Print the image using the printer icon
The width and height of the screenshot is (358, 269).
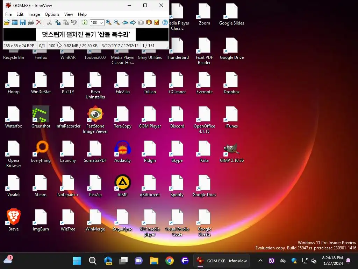click(x=31, y=22)
